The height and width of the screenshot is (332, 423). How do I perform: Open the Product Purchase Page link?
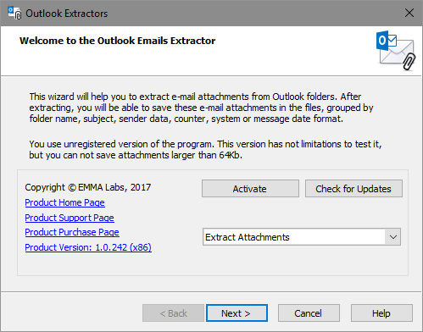coord(72,232)
